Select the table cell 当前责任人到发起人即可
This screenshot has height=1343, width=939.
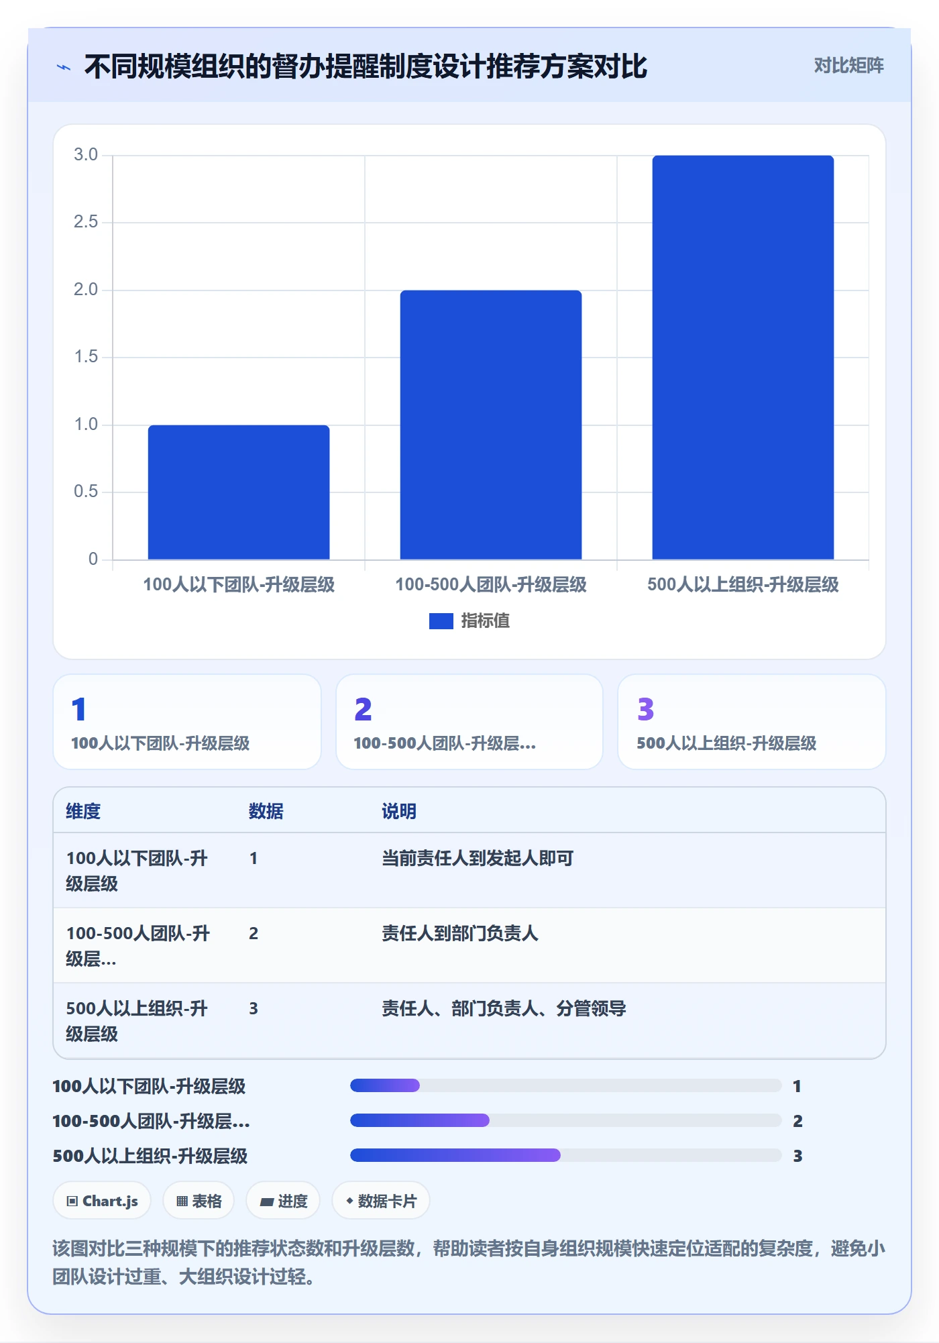478,858
